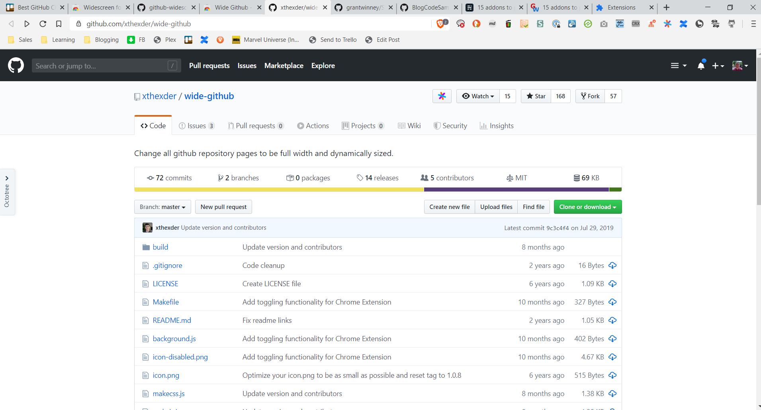Switch to the Issues tab
The image size is (761, 410).
196,126
